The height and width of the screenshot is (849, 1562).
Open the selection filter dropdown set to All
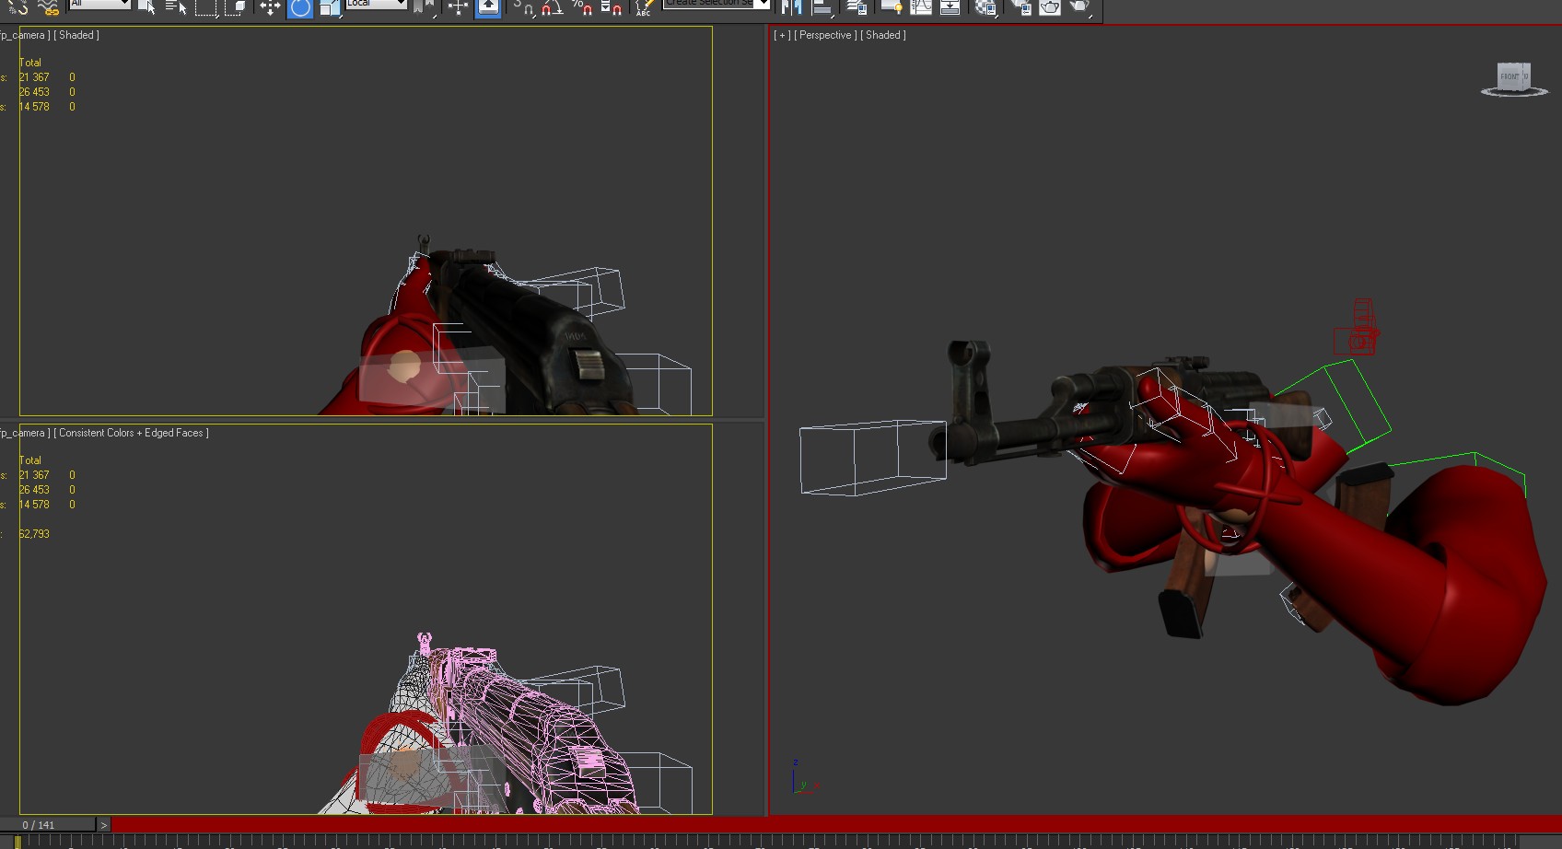click(x=99, y=4)
